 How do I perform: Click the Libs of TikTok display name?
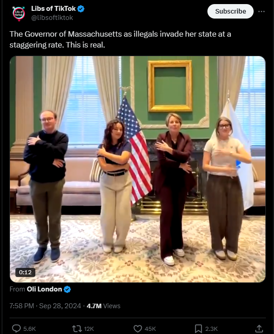[x=53, y=9]
